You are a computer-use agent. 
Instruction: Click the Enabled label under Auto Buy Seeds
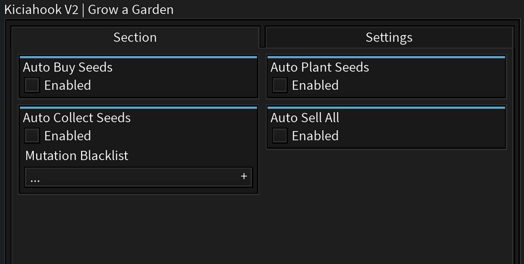68,85
